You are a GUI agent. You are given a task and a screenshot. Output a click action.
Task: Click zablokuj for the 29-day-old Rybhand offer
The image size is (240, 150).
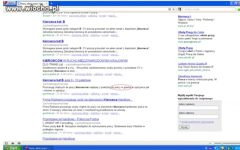tap(95, 113)
